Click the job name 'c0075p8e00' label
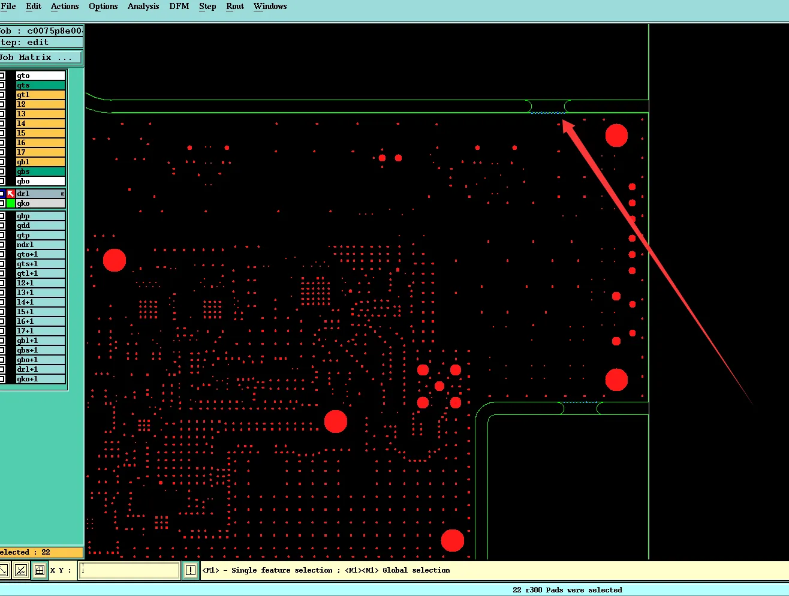Screen dimensions: 789x596 (55, 31)
